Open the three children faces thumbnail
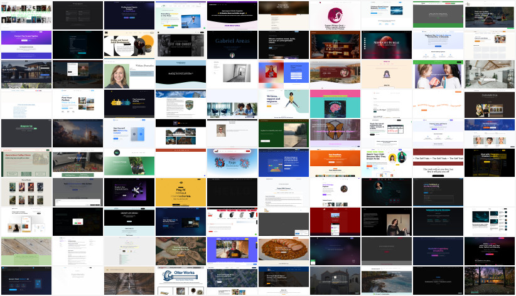This screenshot has height=296, width=516. [x=490, y=133]
